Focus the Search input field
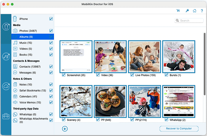 click(x=189, y=21)
